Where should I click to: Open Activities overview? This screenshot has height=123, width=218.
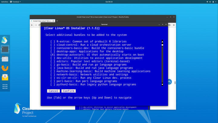click(5, 2)
